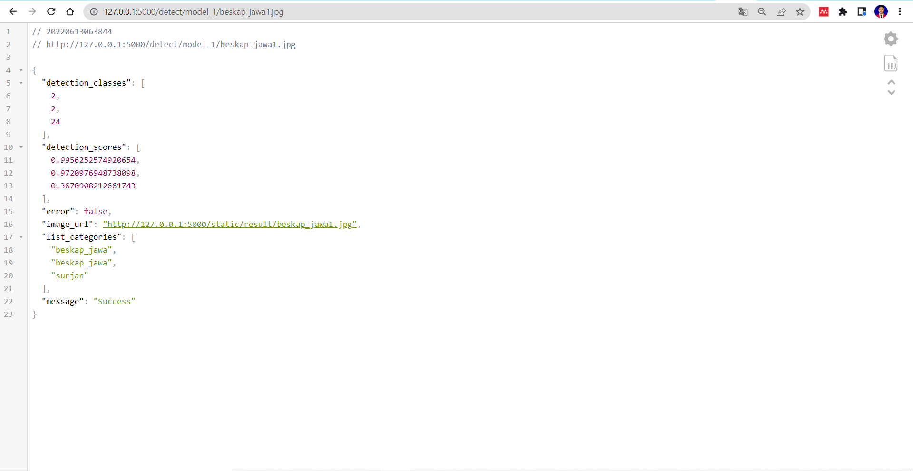Image resolution: width=913 pixels, height=471 pixels.
Task: Switch to RAW JSON view
Action: 891,63
